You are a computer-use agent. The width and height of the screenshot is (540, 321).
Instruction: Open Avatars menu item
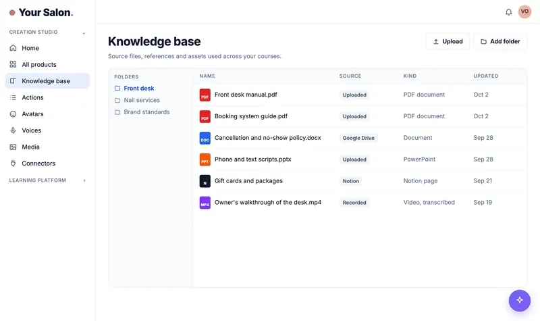pos(47,114)
